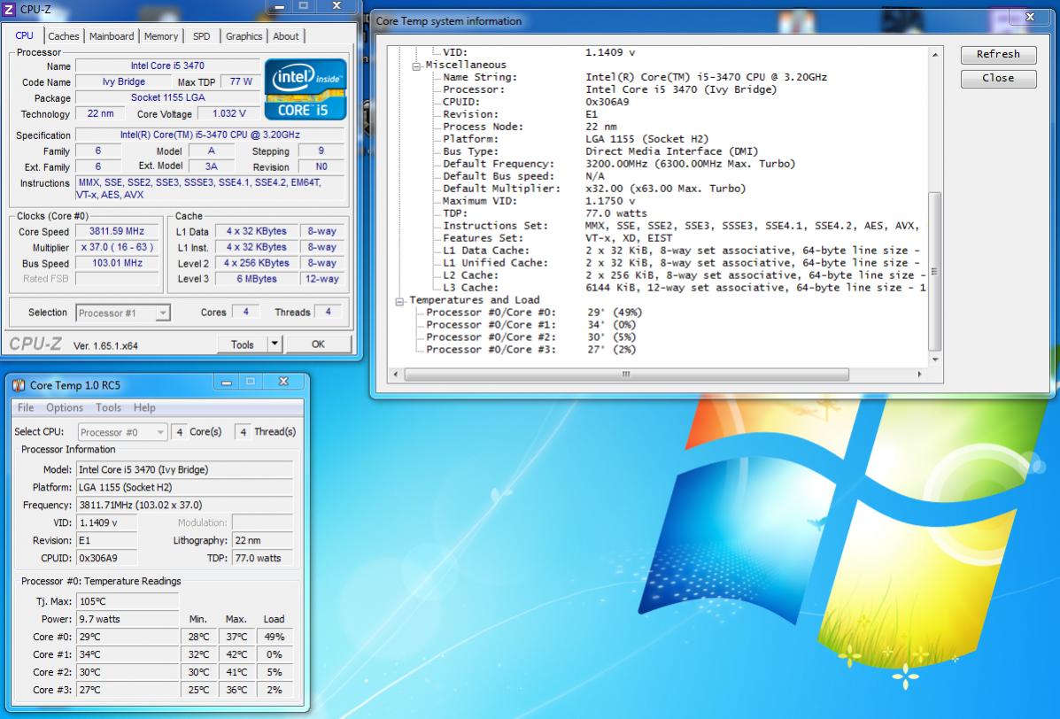The image size is (1060, 719).
Task: Select the CPUID 0x306A9 tree row
Action: [x=536, y=102]
